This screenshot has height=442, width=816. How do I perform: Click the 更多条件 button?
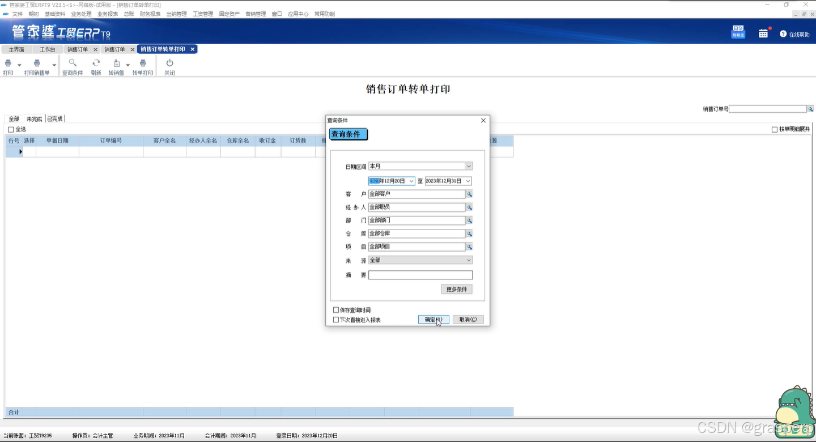pos(457,289)
